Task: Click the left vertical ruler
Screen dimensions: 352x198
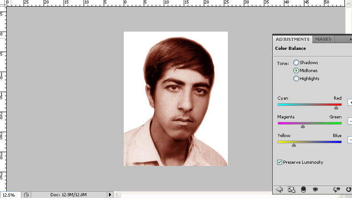Action: [3, 99]
